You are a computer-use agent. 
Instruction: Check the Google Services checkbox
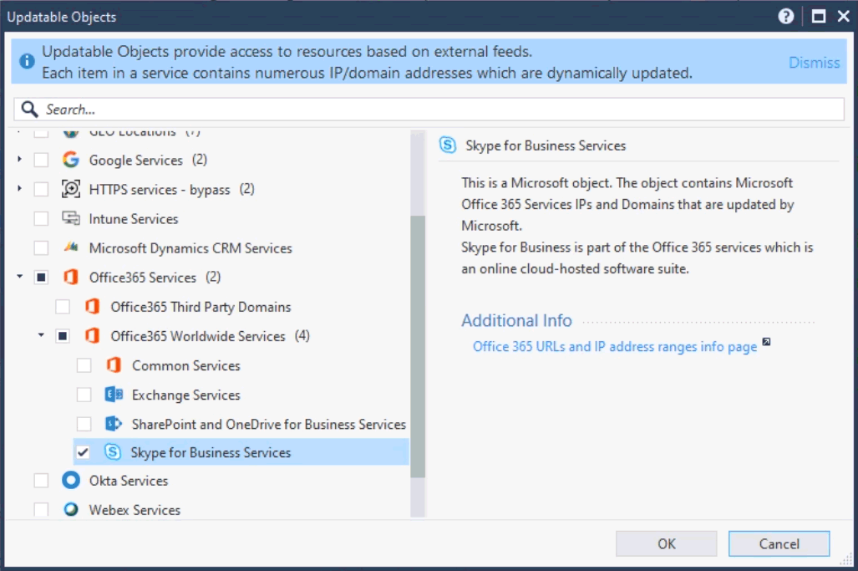(x=41, y=160)
